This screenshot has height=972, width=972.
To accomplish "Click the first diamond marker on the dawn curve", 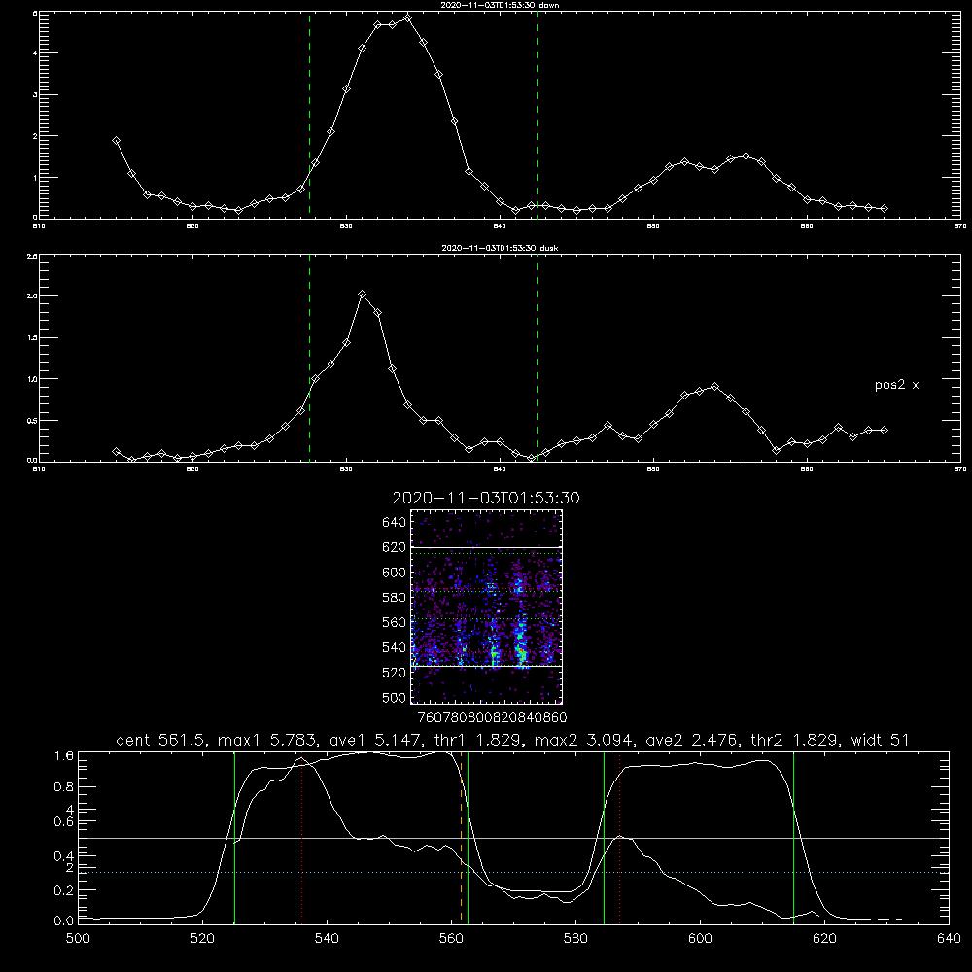I will click(x=116, y=141).
